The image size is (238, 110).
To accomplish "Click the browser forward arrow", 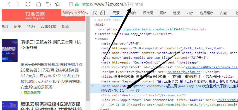I will coord(18,4).
